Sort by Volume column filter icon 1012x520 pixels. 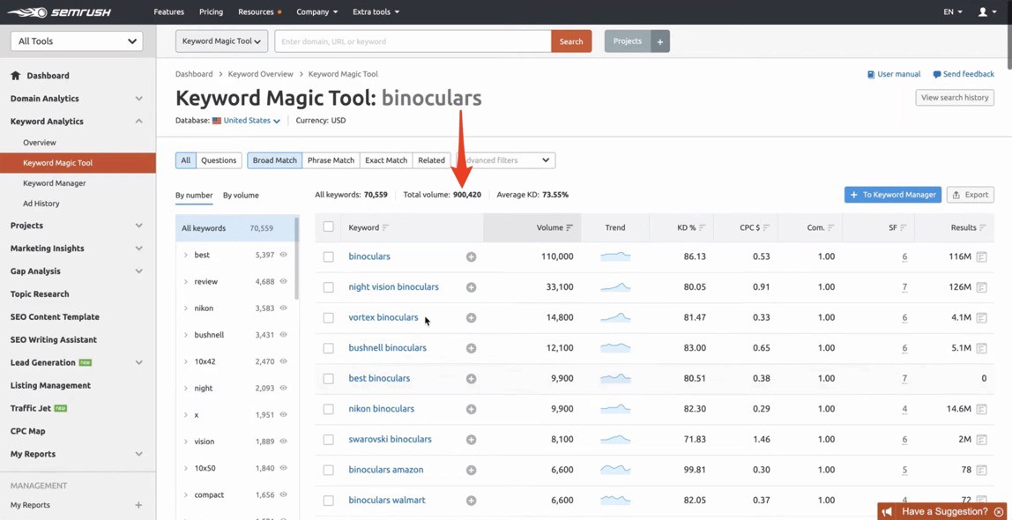click(x=569, y=228)
